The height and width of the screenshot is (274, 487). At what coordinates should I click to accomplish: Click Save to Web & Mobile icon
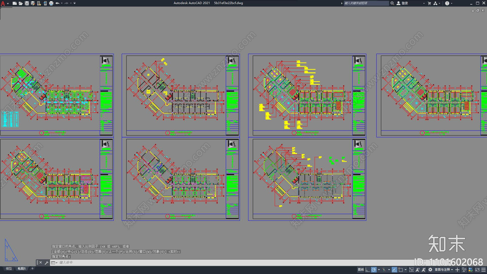[x=45, y=3]
